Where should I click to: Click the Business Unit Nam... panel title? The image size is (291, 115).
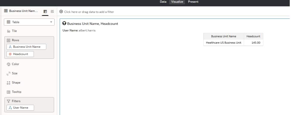[24, 11]
